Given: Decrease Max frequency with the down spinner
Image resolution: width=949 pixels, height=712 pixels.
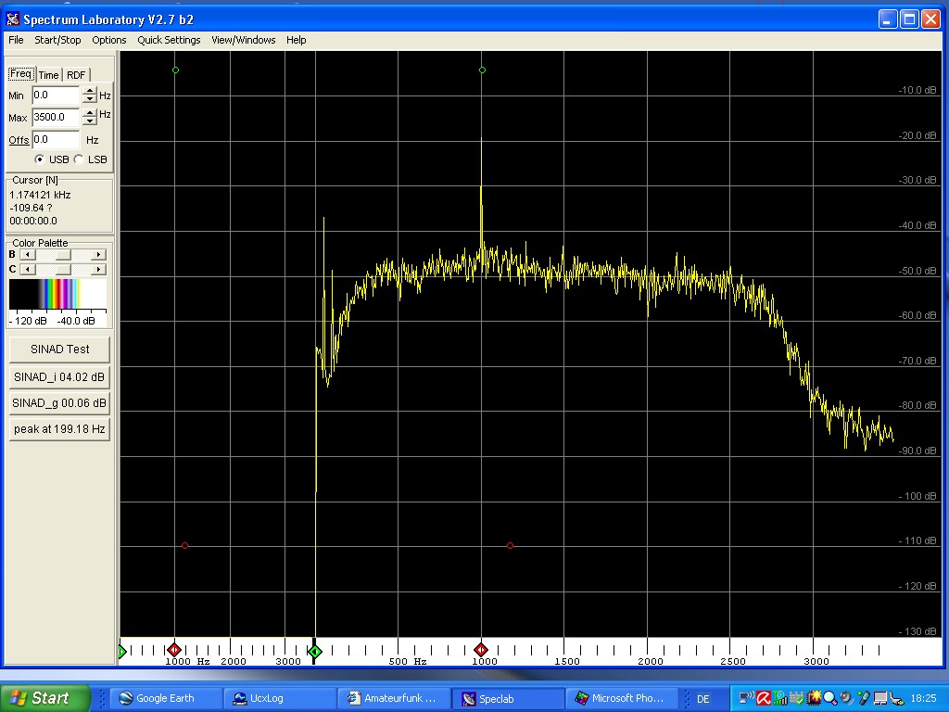Looking at the screenshot, I should (x=89, y=121).
